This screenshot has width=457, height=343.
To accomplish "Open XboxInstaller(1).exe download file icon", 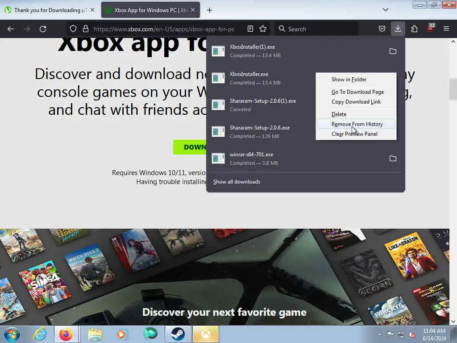I will coord(218,51).
